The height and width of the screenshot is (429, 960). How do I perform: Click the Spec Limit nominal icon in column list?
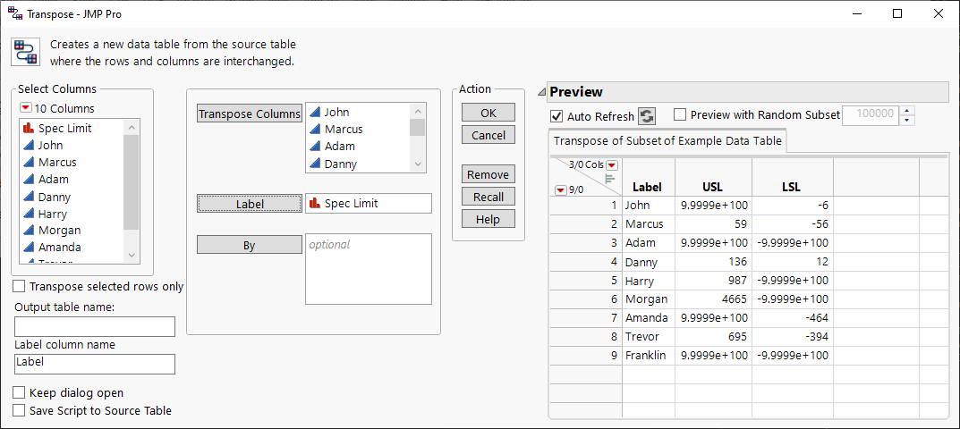(27, 129)
